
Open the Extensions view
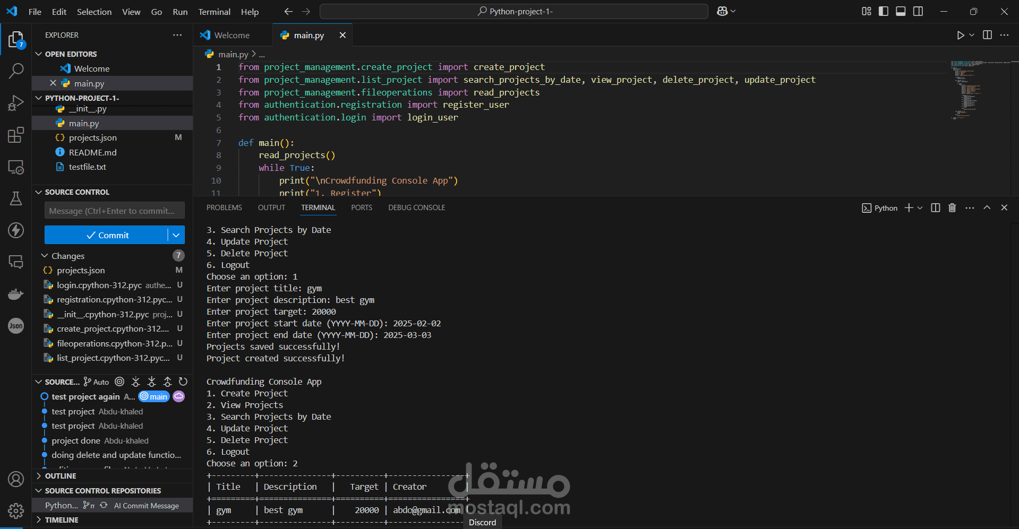tap(16, 135)
